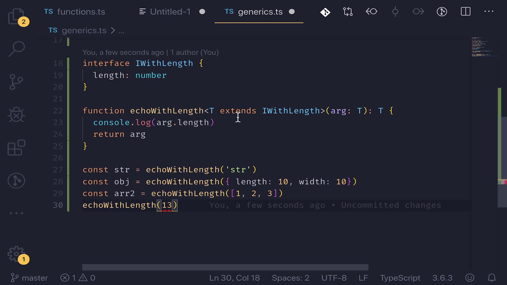Open the Search view icon
The image size is (507, 285).
(17, 49)
